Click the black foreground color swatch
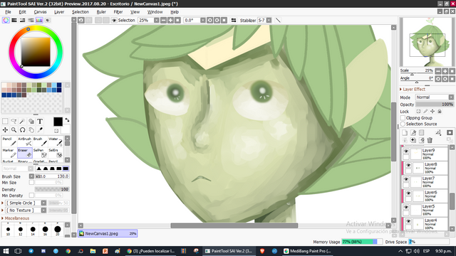Image resolution: width=456 pixels, height=256 pixels. coord(58,122)
